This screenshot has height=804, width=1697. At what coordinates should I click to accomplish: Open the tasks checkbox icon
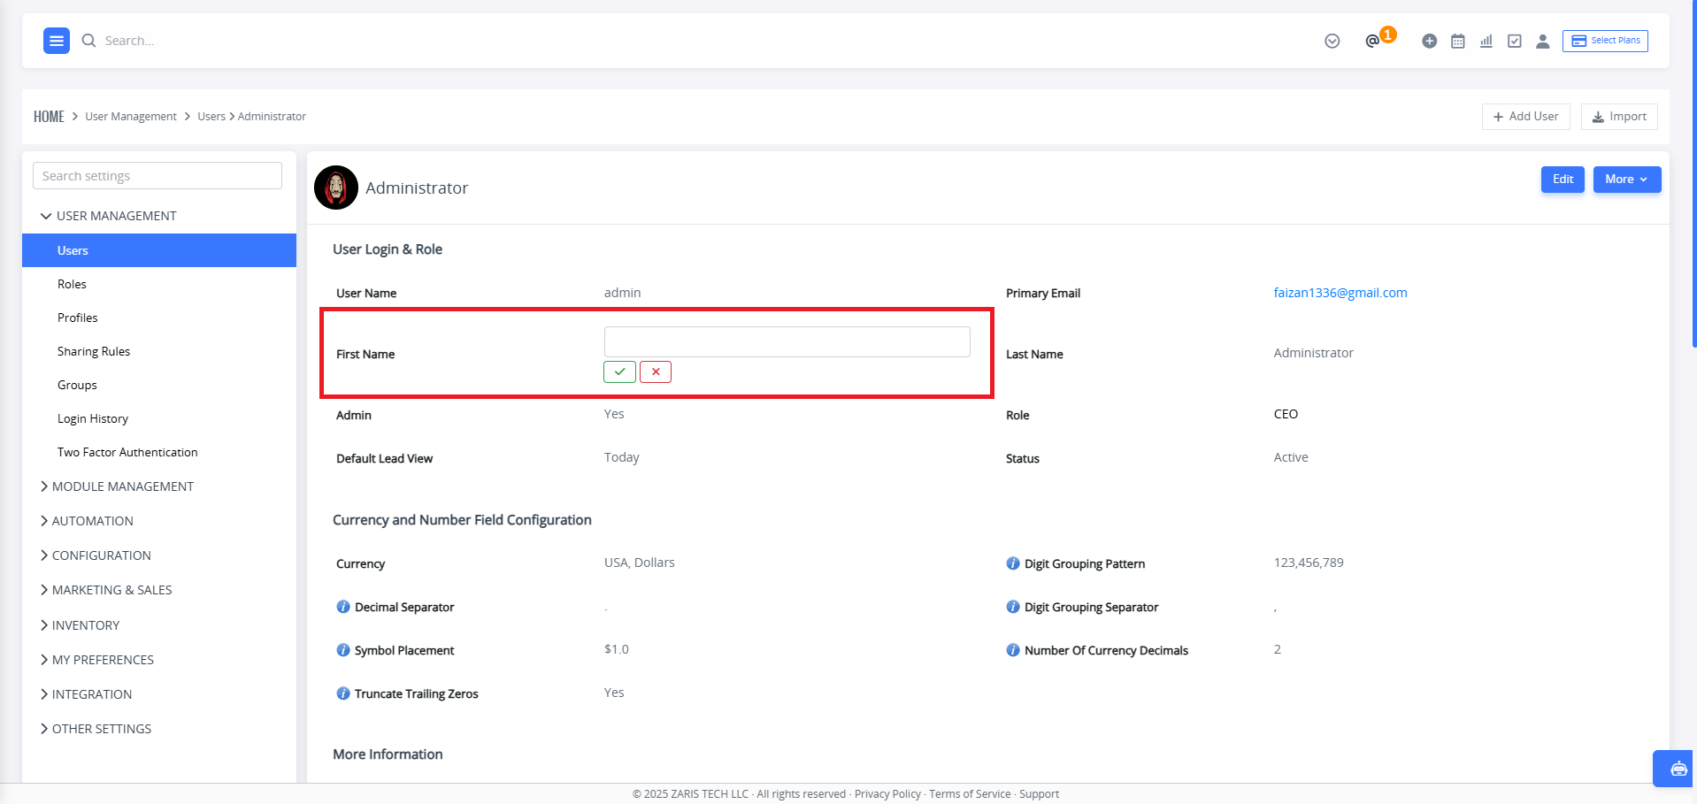click(1515, 41)
